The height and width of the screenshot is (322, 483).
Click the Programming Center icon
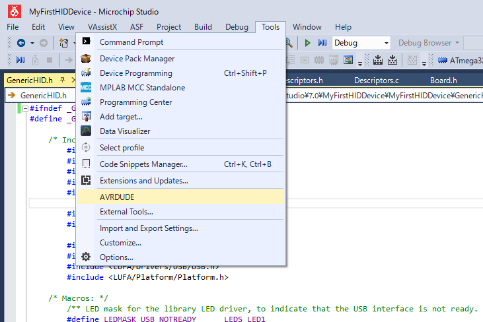tap(86, 102)
